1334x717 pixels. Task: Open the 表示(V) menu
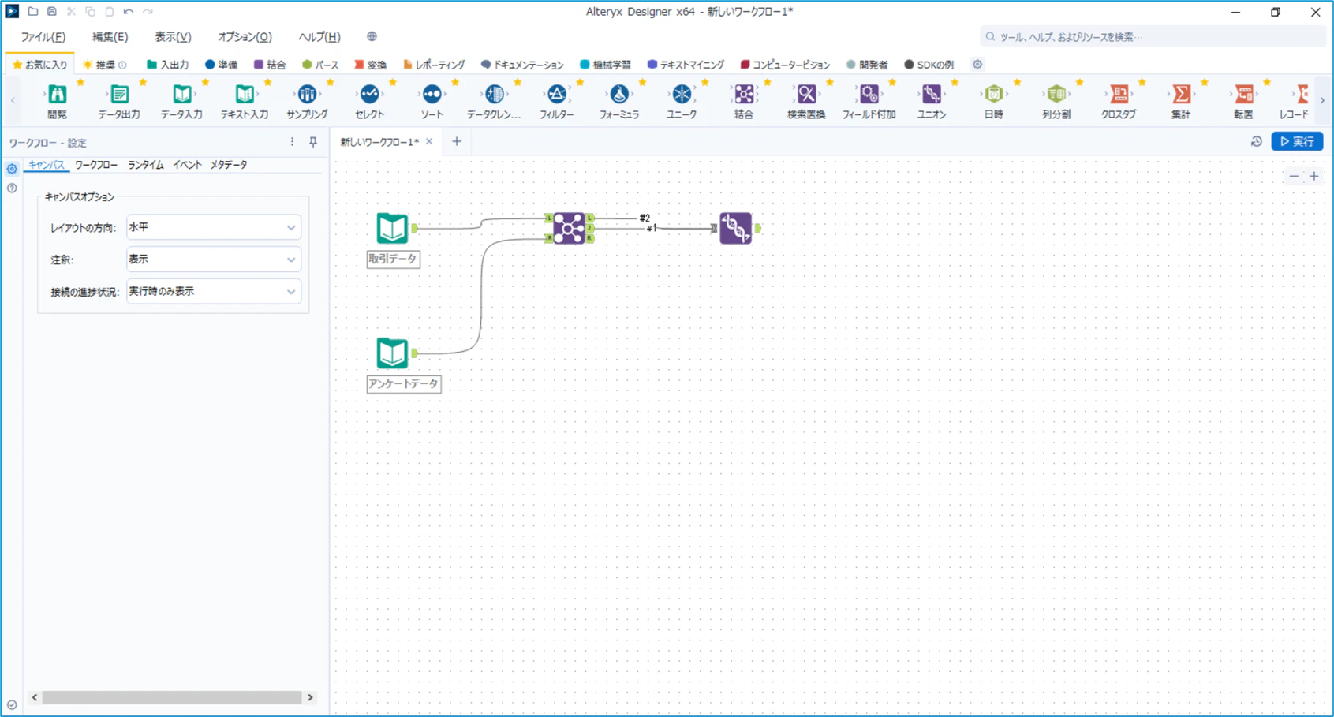(173, 37)
